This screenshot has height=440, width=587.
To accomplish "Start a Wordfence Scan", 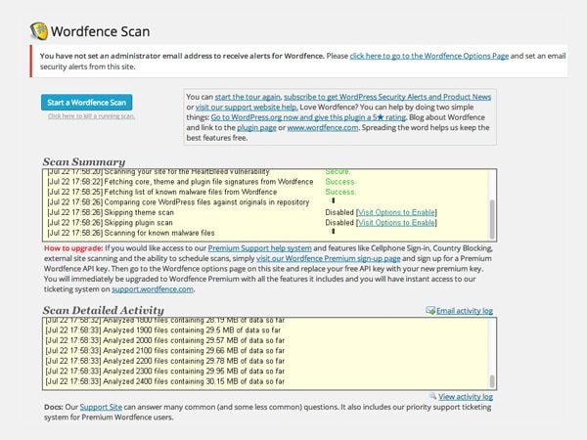I will point(86,102).
